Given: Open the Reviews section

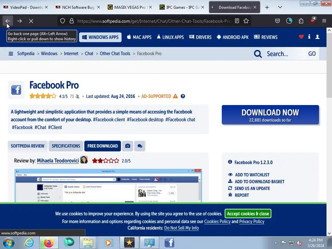Looking at the screenshot, I should [x=266, y=37].
